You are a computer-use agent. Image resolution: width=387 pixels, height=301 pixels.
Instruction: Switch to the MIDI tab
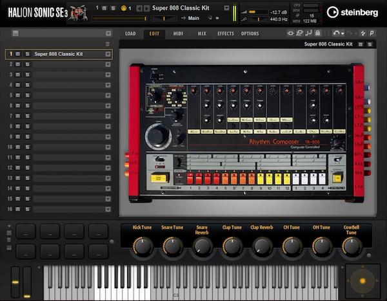click(178, 33)
